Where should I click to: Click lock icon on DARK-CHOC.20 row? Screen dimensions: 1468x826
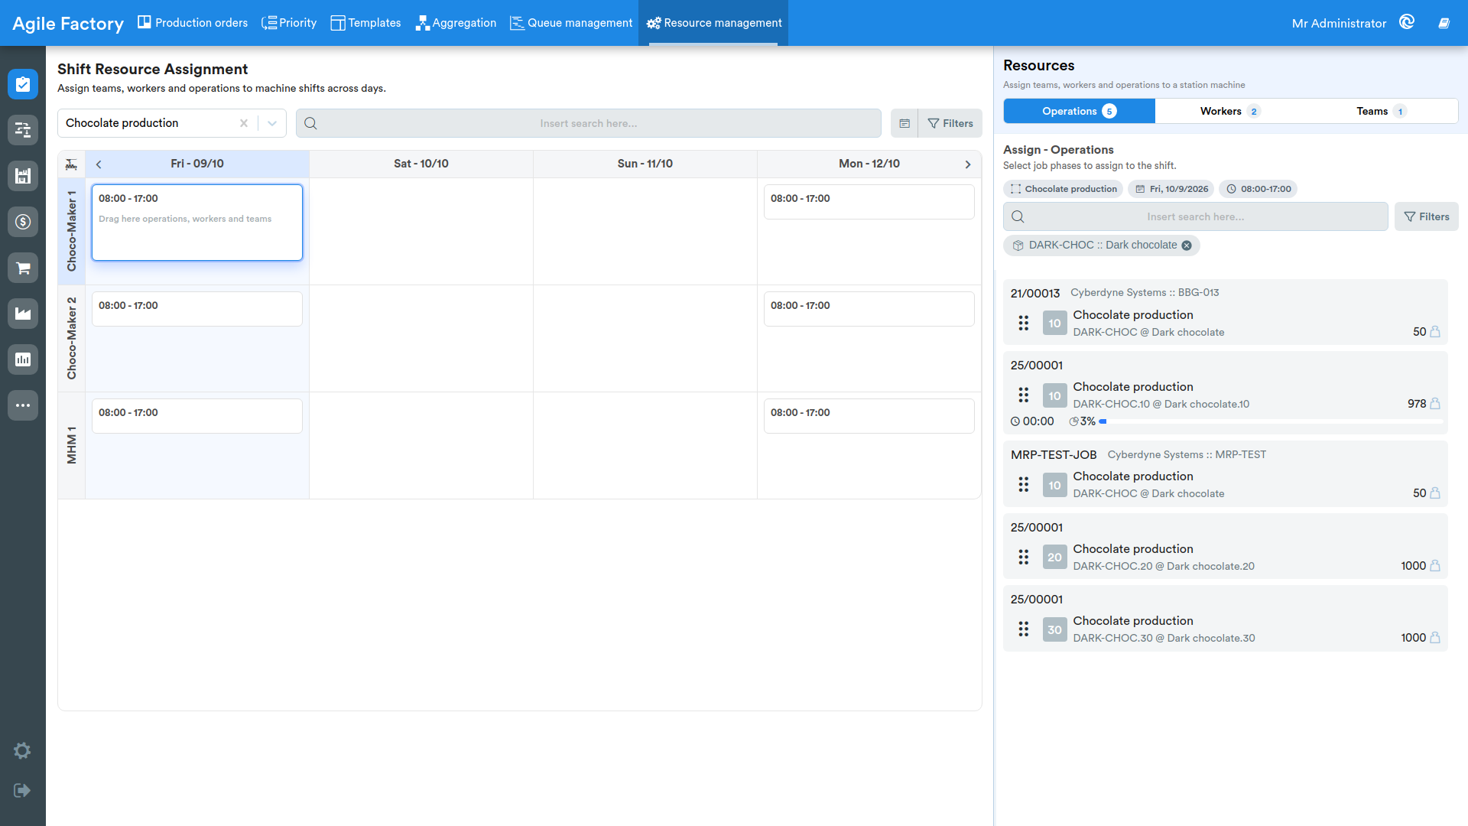tap(1435, 566)
